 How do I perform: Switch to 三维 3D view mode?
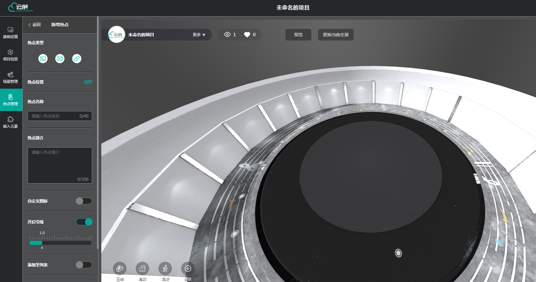point(120,269)
